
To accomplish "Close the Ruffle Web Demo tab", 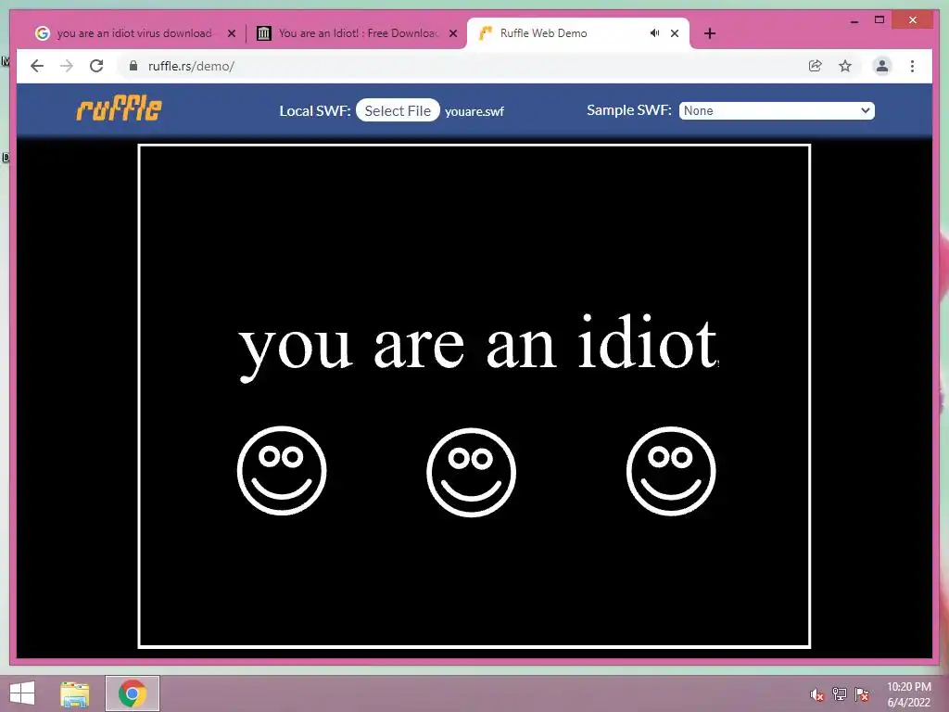I will 675,33.
